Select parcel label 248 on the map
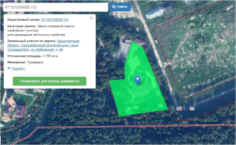Viewport: 236px width, 145px height. pyautogui.click(x=179, y=109)
